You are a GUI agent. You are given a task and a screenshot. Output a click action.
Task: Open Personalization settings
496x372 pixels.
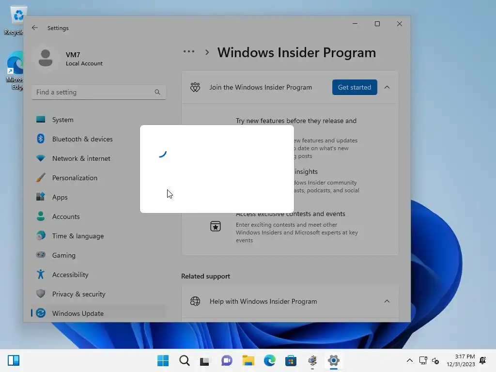pos(99,177)
